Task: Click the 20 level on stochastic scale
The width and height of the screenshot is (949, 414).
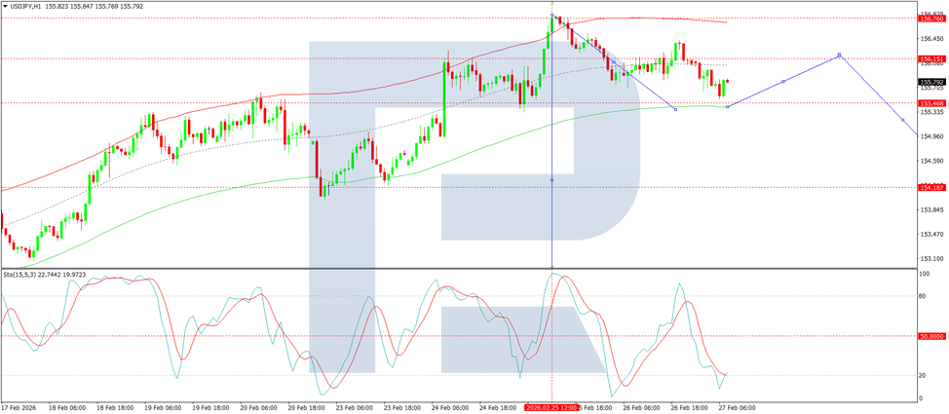Action: click(924, 375)
